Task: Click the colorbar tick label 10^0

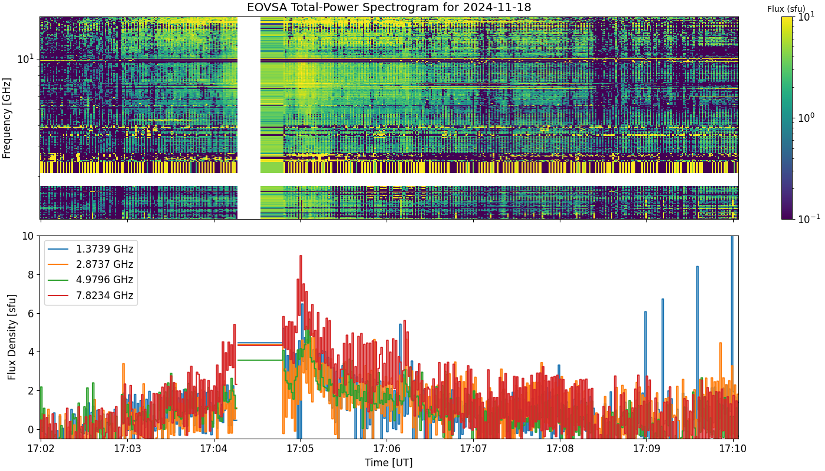Action: (x=805, y=117)
